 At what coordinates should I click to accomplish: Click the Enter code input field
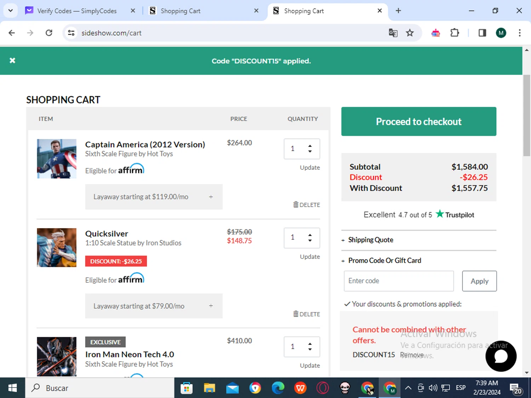pyautogui.click(x=399, y=281)
